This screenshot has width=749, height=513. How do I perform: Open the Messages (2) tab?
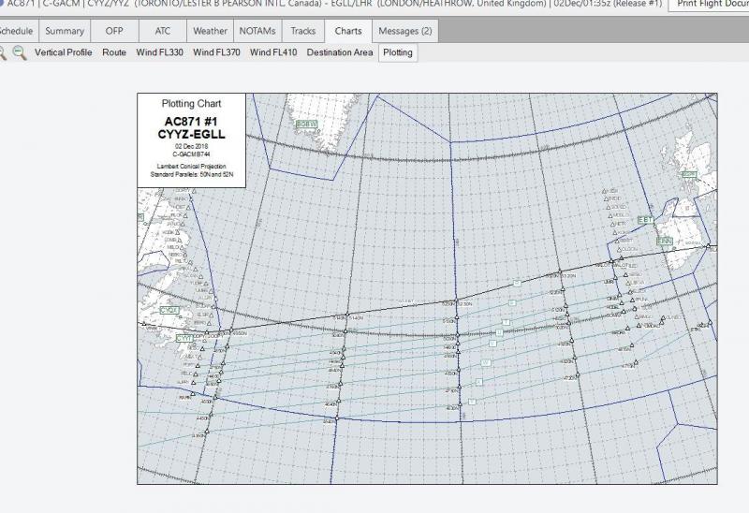(x=404, y=31)
